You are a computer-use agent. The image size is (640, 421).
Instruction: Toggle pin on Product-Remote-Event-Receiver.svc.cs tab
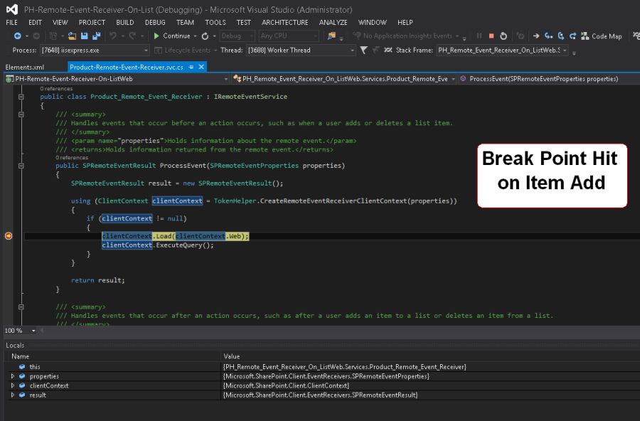pyautogui.click(x=191, y=67)
